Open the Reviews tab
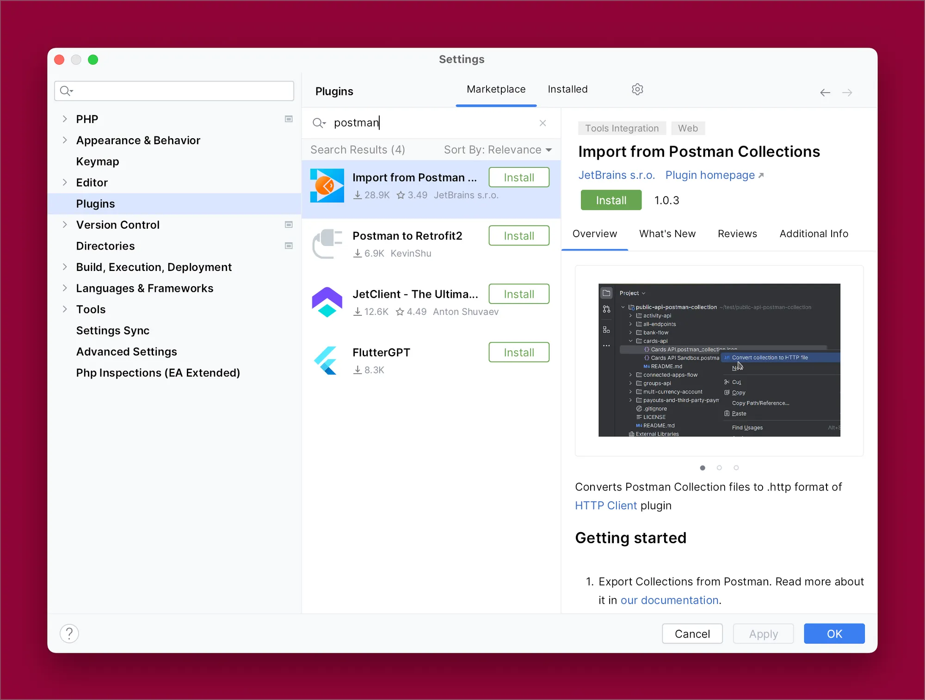The width and height of the screenshot is (925, 700). coord(737,234)
